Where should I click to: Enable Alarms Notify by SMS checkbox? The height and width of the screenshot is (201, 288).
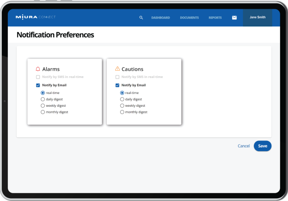point(38,77)
